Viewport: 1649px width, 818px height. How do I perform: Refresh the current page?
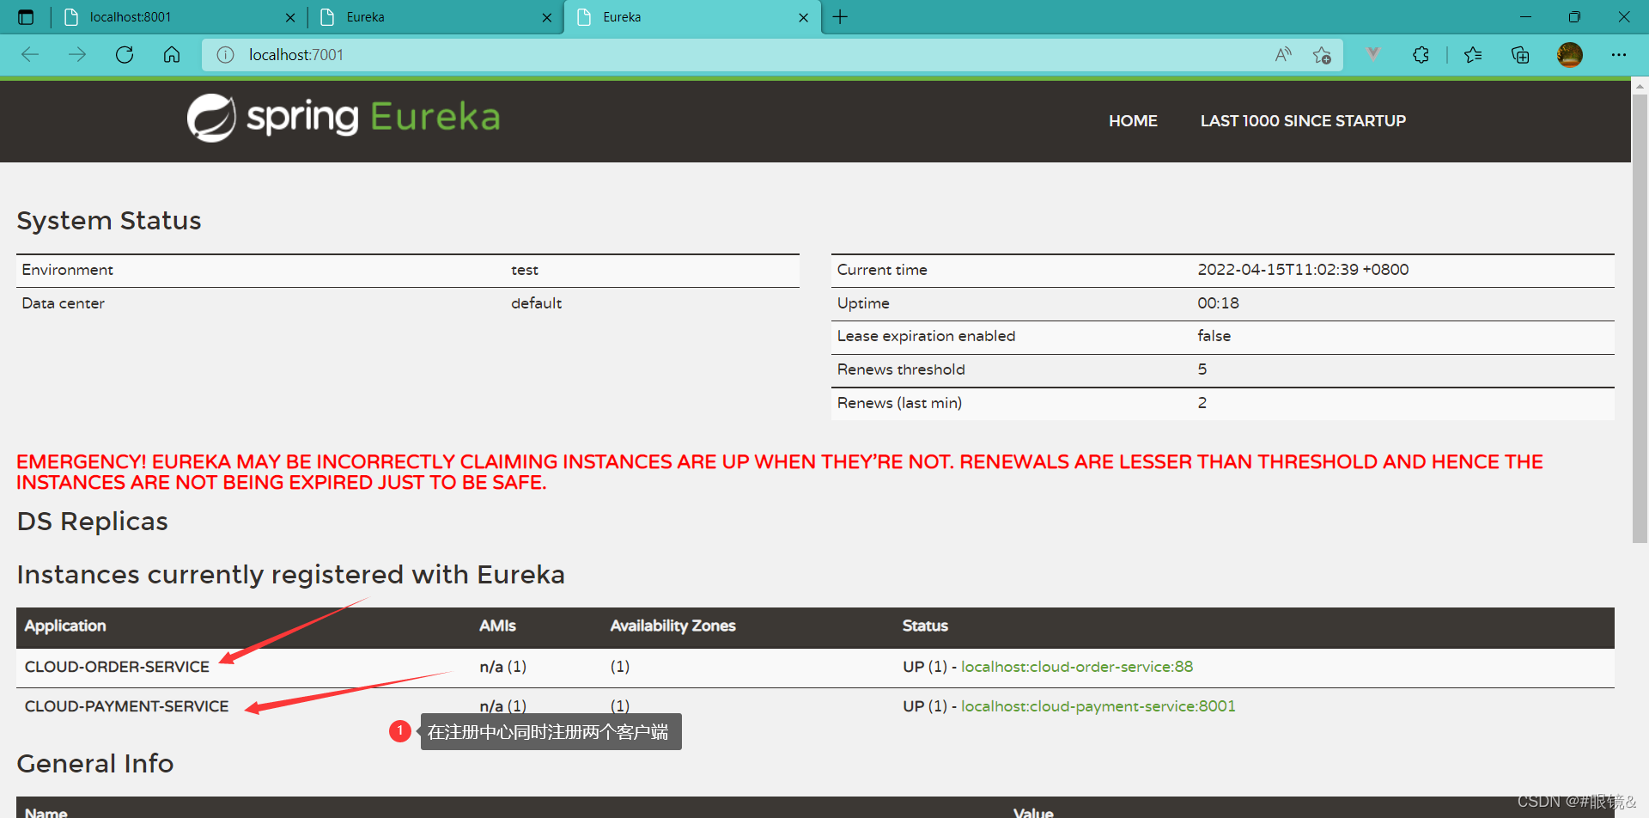(x=125, y=55)
